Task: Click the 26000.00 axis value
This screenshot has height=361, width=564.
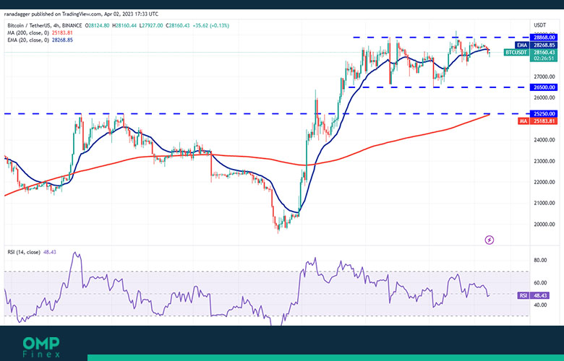Action: (x=544, y=97)
